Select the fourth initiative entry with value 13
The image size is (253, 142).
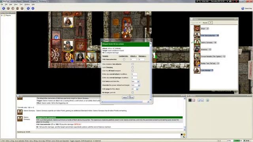(x=202, y=49)
